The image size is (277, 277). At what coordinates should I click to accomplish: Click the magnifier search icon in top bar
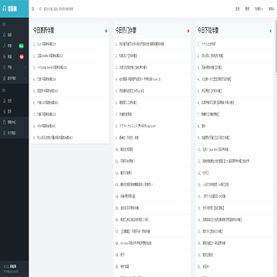(40, 8)
